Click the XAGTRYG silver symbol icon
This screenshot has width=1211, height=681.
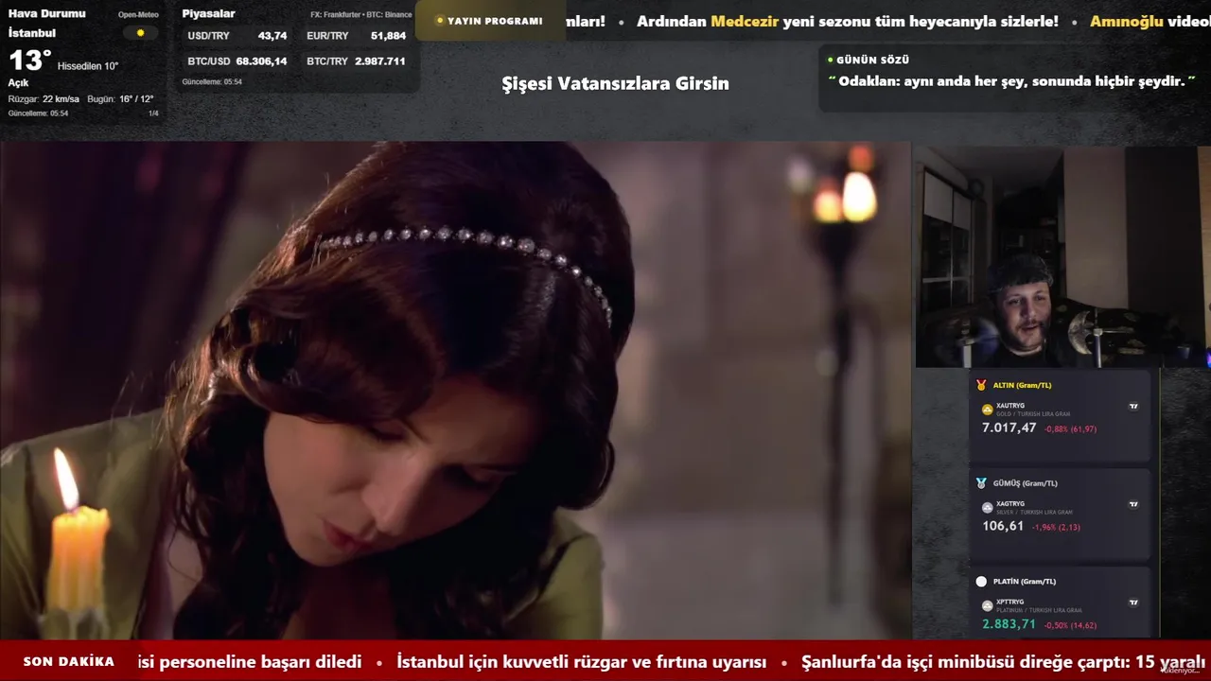[988, 508]
